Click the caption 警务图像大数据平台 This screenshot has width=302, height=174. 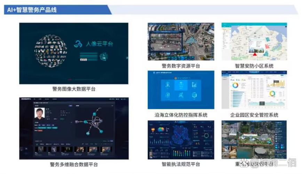pos(74,89)
